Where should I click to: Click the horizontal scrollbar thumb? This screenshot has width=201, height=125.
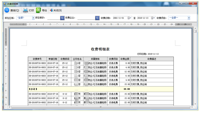pyautogui.click(x=100, y=107)
